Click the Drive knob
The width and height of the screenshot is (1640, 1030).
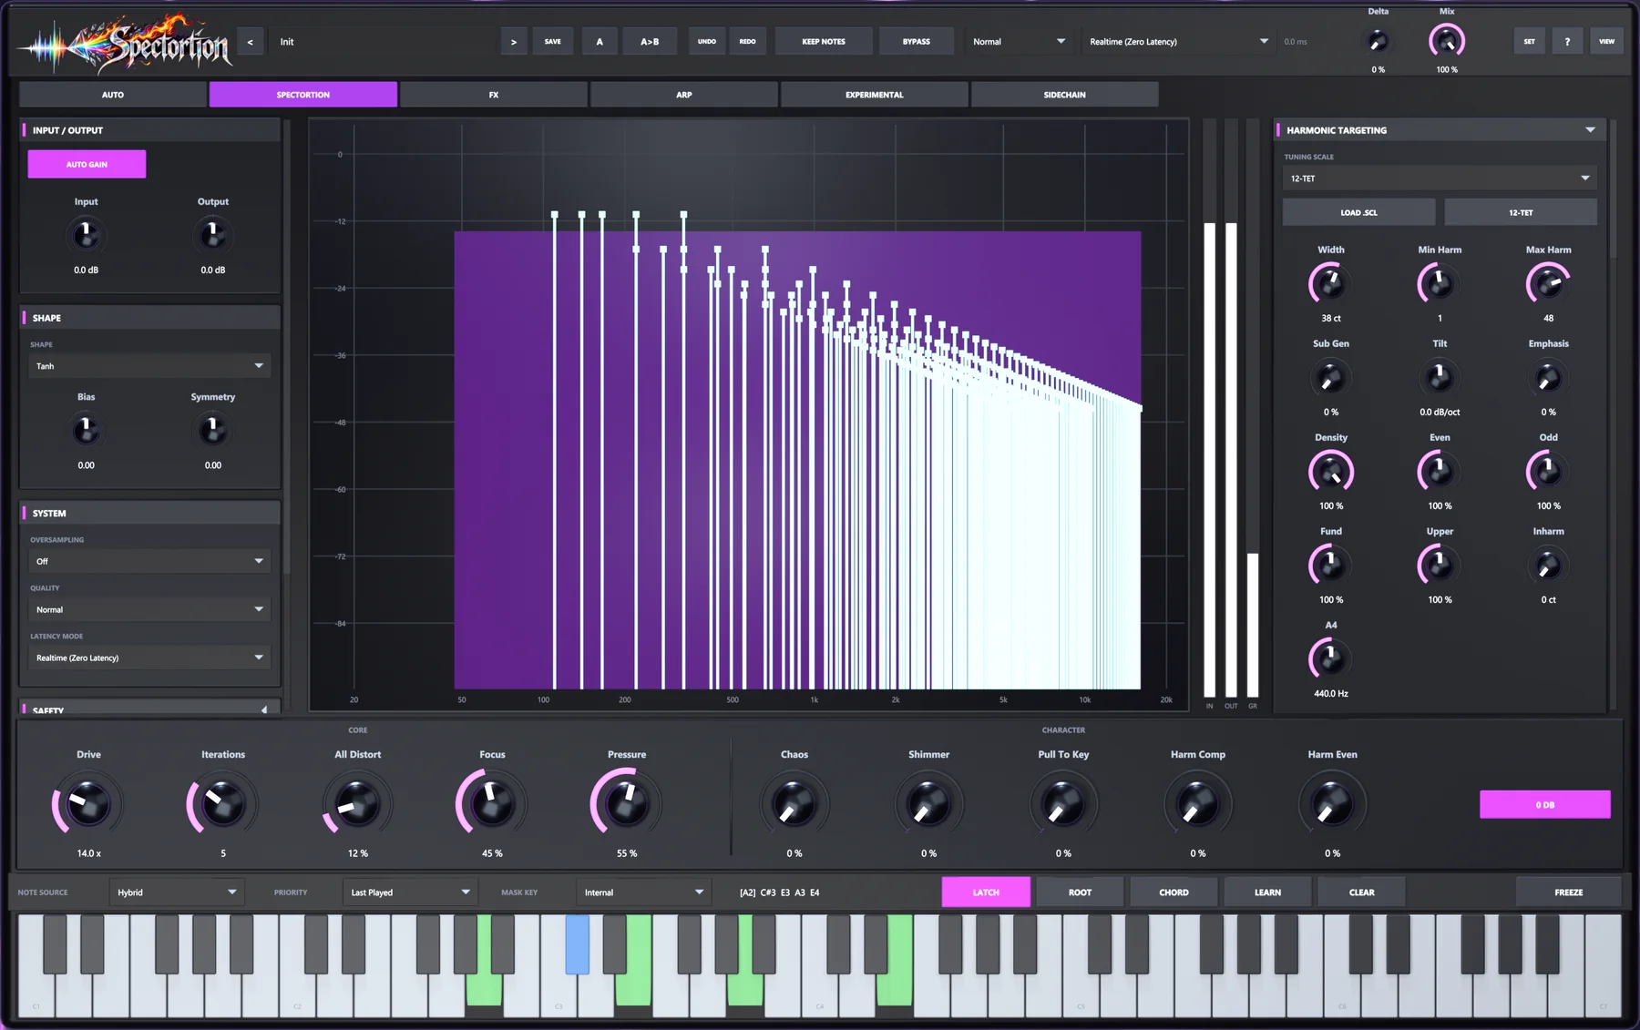pyautogui.click(x=87, y=804)
